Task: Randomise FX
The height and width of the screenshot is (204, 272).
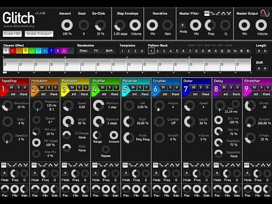Action: pyautogui.click(x=96, y=50)
